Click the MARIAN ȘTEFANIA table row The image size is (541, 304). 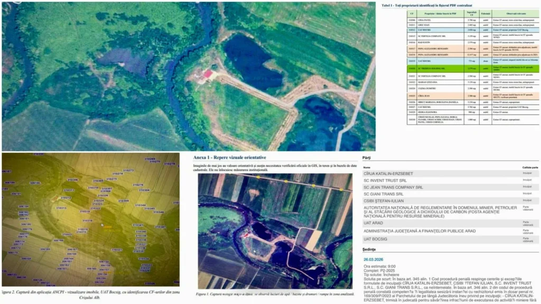click(473, 82)
